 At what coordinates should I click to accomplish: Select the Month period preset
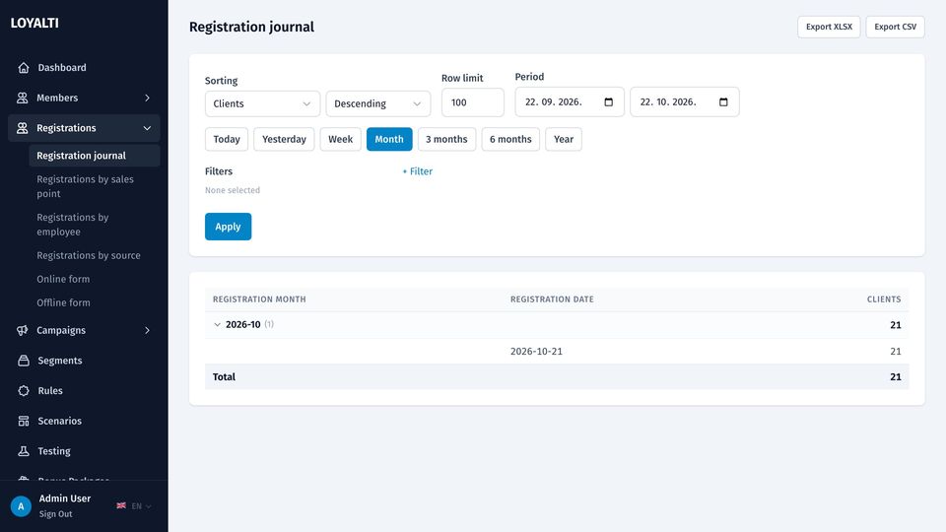(x=389, y=139)
